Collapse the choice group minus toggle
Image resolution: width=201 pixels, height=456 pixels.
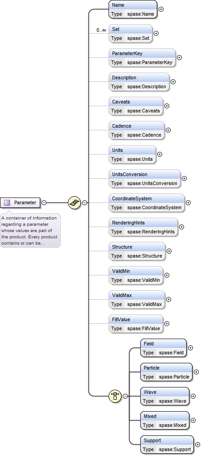[x=125, y=396]
